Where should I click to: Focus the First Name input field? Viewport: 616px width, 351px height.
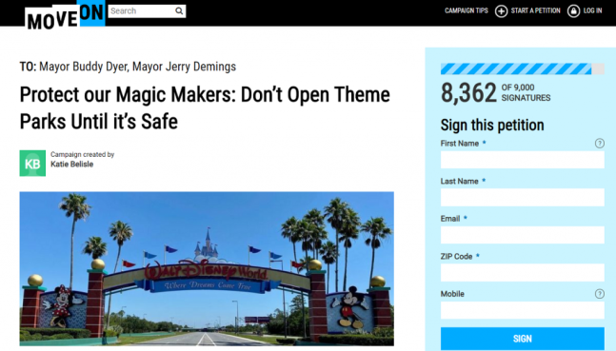[522, 160]
